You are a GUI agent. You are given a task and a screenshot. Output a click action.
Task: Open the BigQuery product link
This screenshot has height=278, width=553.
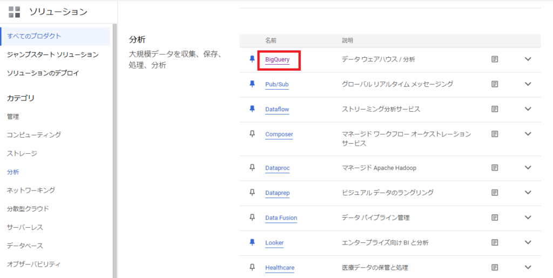point(277,59)
